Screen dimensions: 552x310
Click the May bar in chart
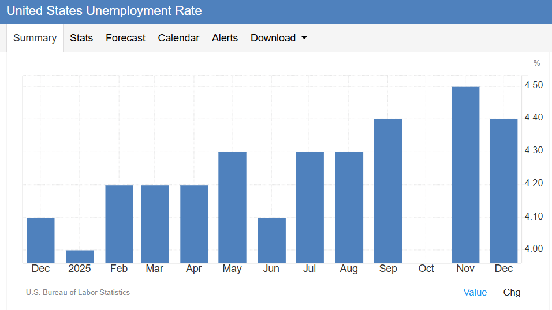point(232,207)
